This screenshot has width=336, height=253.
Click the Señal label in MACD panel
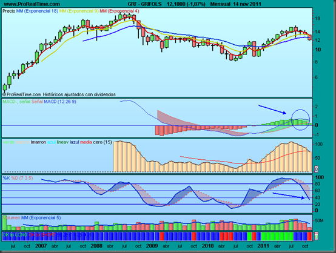[37, 102]
